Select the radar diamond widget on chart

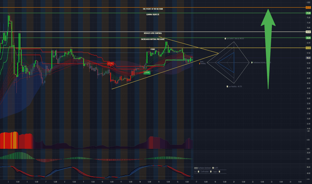coord(228,63)
